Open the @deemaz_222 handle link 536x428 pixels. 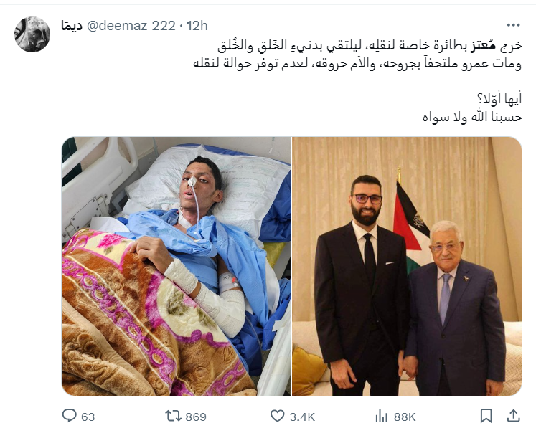(131, 26)
